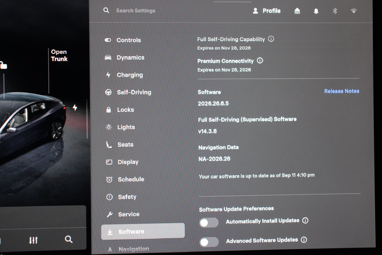Click the Navigation arrow icon
Screen dimensions: 382x255
pyautogui.click(x=110, y=249)
